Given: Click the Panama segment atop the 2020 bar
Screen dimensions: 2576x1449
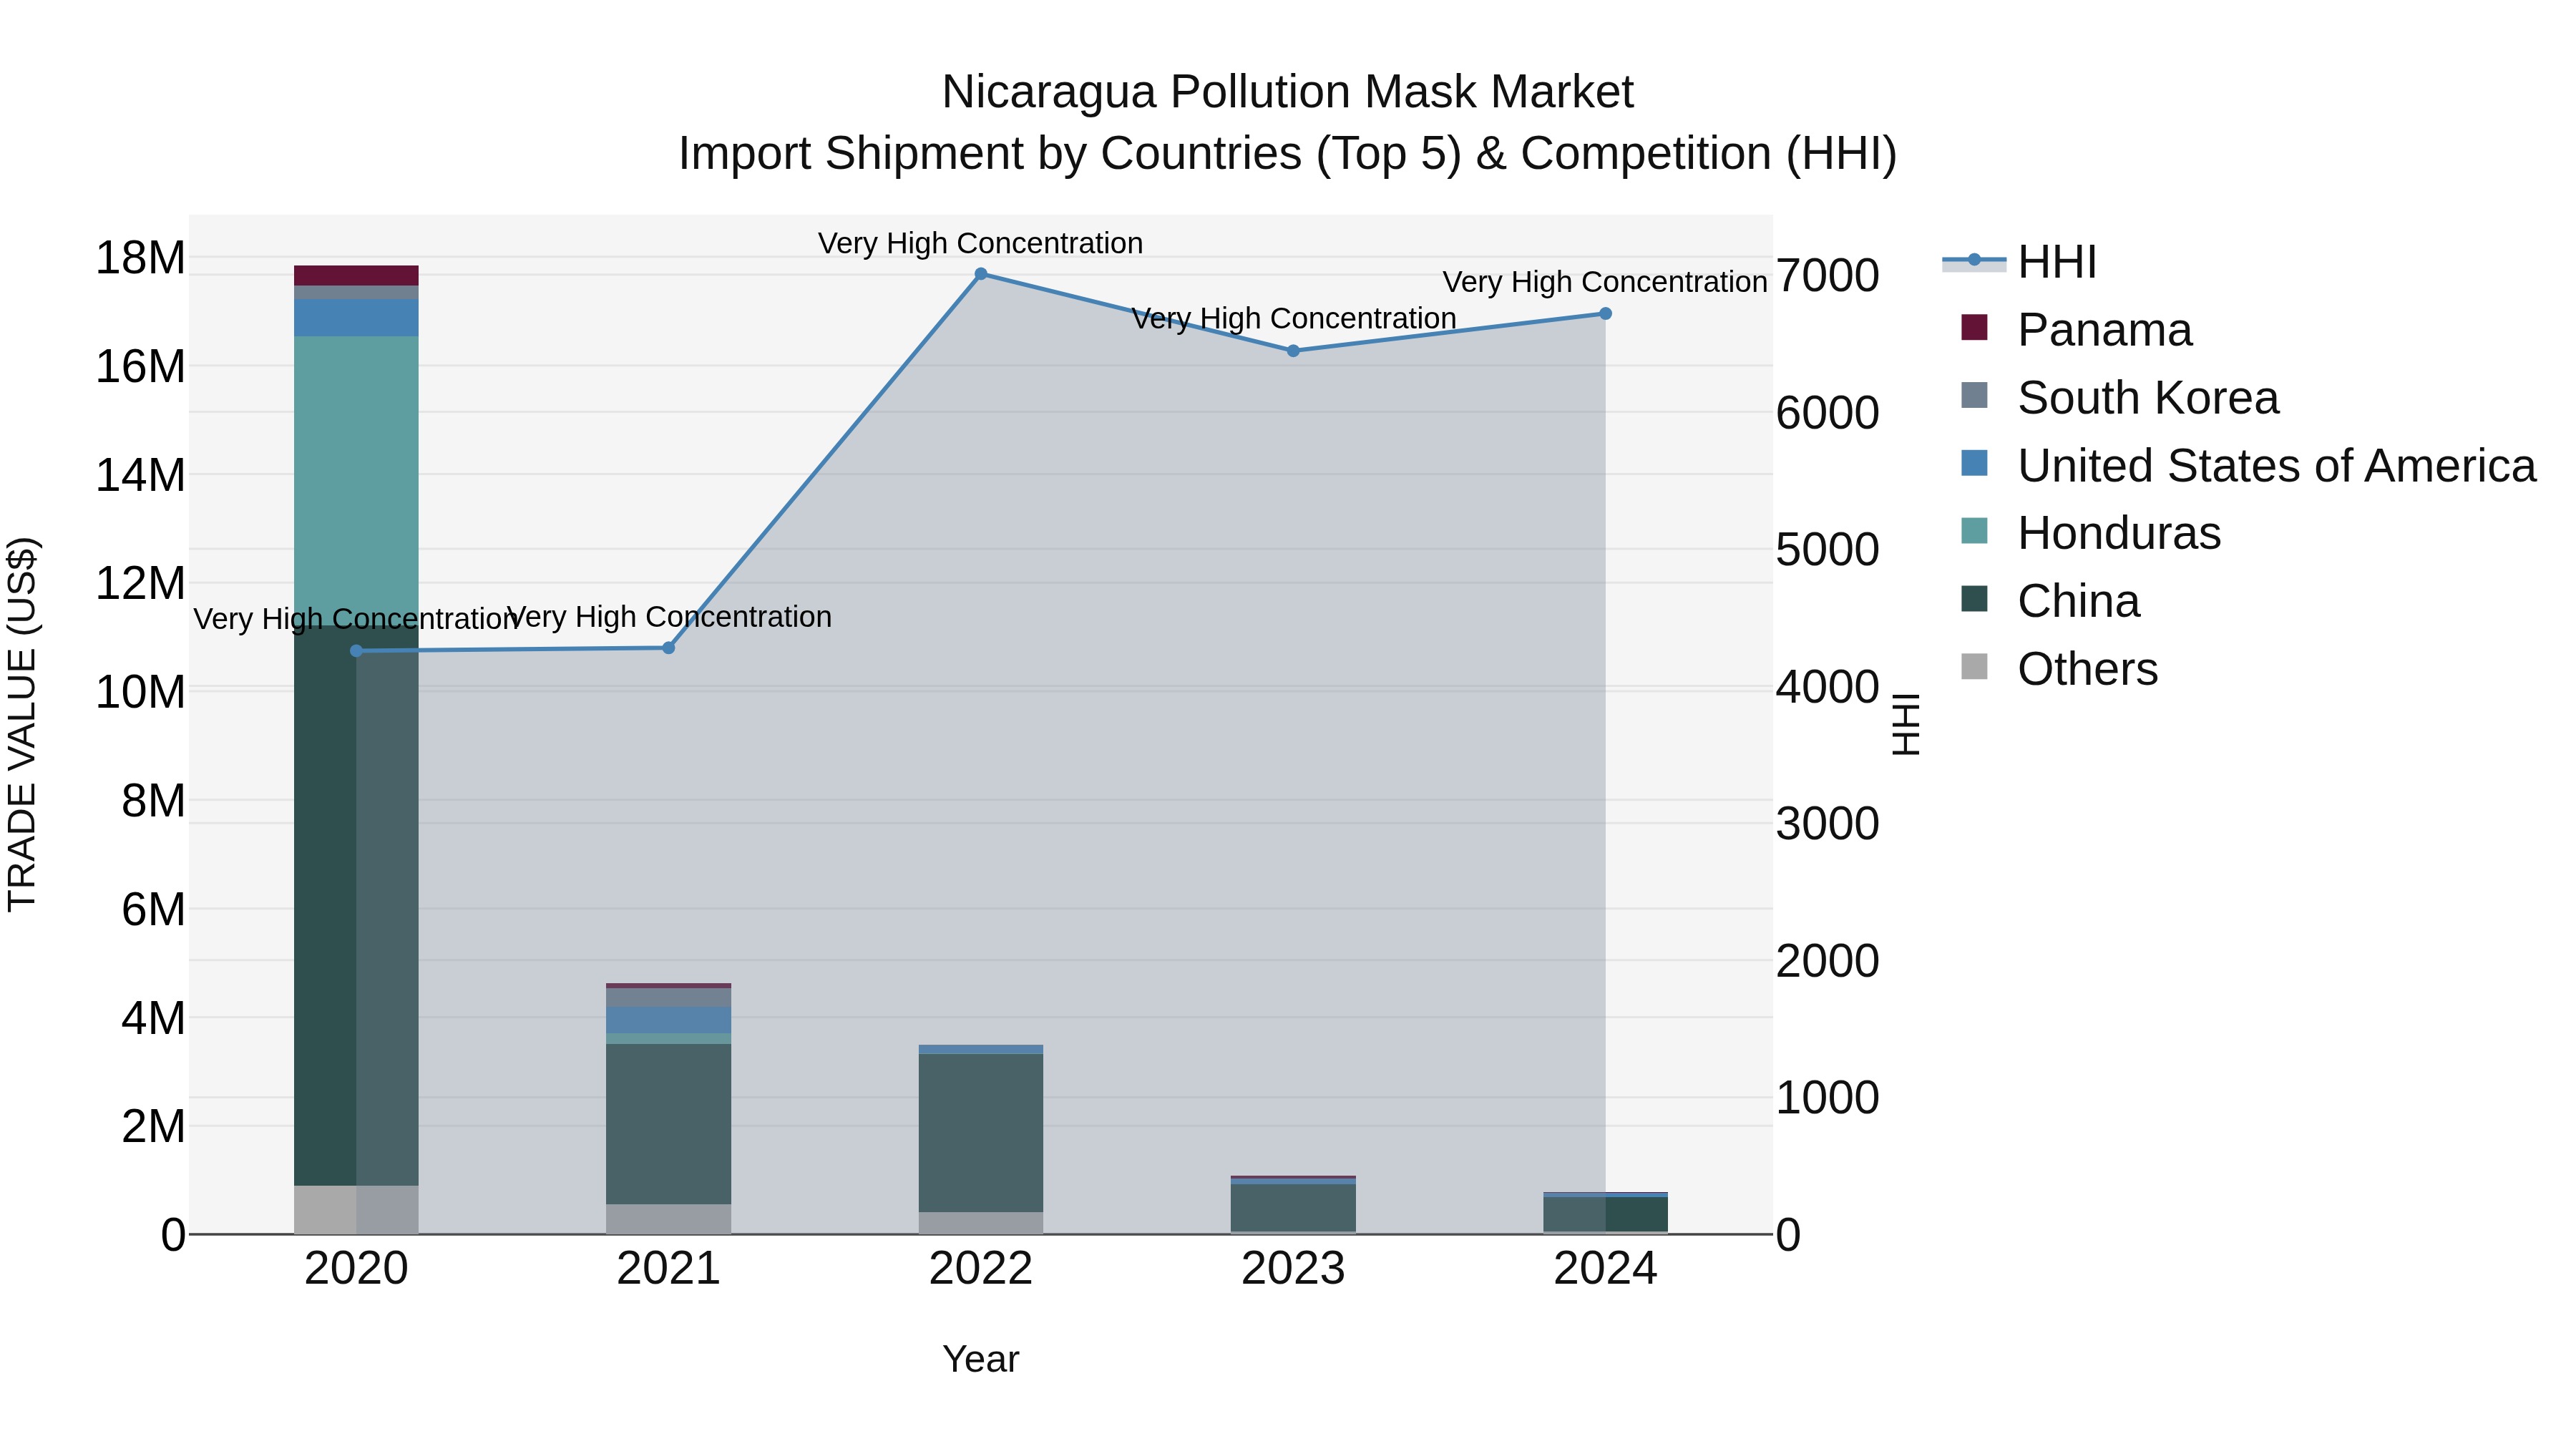Looking at the screenshot, I should pos(356,276).
